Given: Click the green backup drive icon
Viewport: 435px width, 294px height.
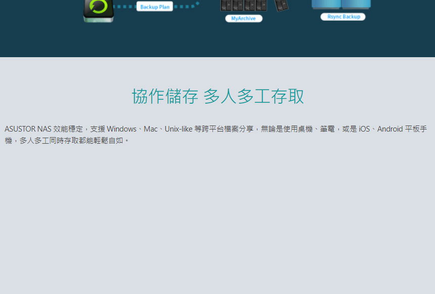Looking at the screenshot, I should pyautogui.click(x=99, y=11).
